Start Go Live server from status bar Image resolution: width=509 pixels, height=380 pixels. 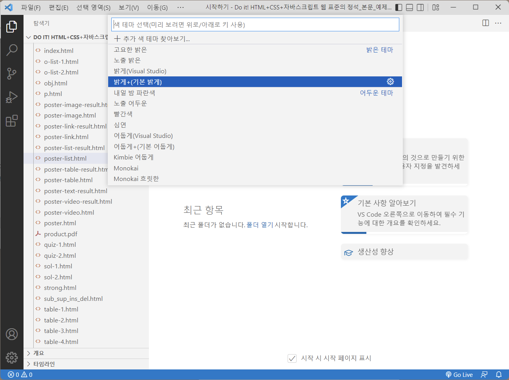coord(459,375)
